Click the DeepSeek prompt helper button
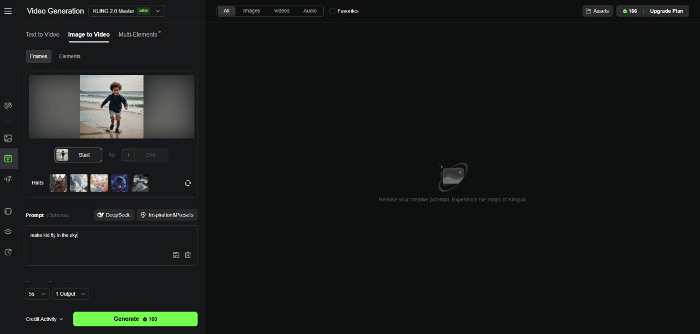 (x=114, y=215)
